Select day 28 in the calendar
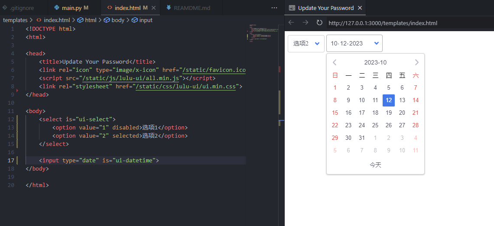494x226 pixels. [x=416, y=125]
